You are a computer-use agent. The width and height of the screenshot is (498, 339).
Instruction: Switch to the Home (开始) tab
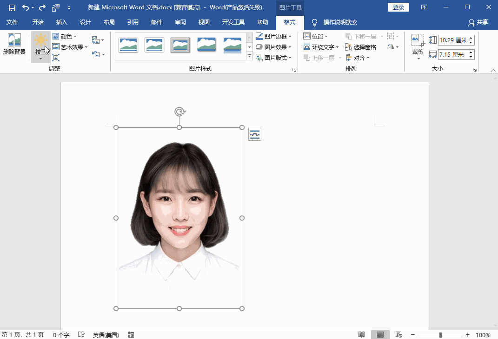pyautogui.click(x=38, y=22)
